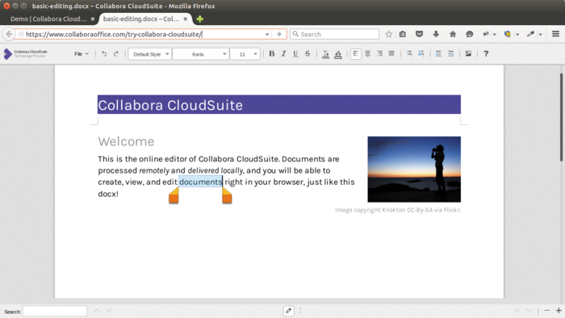This screenshot has width=565, height=318.
Task: Click the font color icon
Action: click(325, 54)
